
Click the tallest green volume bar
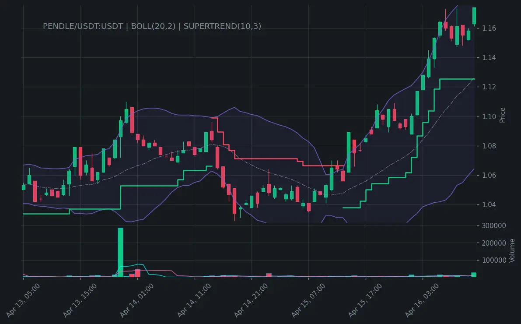point(121,252)
